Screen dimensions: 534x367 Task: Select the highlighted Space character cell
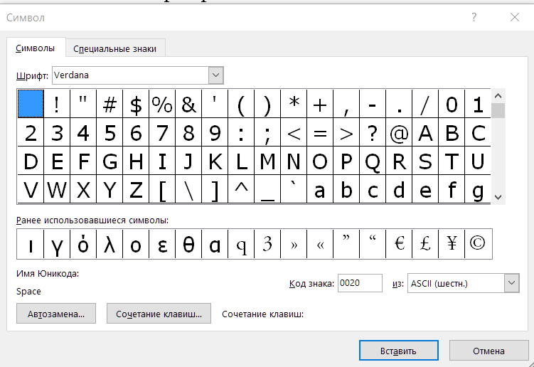tap(31, 104)
